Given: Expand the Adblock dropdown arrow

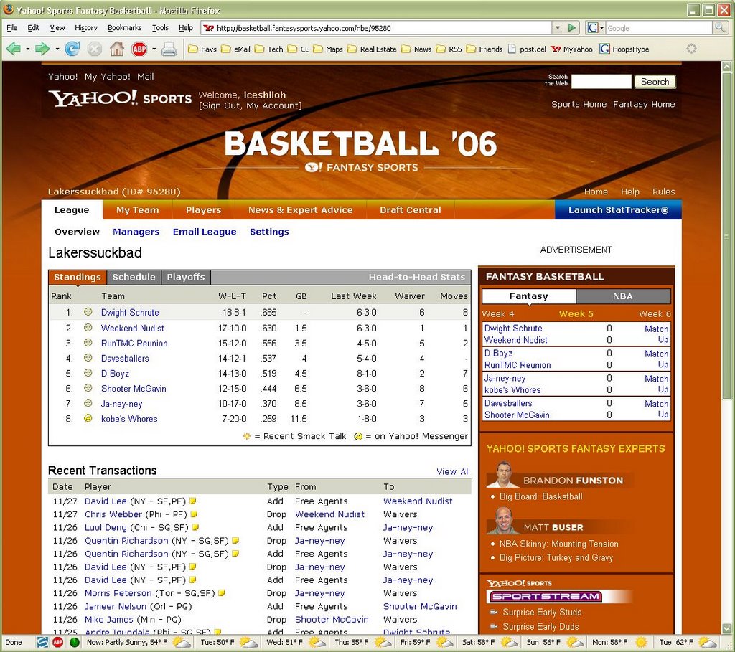Looking at the screenshot, I should click(x=154, y=49).
